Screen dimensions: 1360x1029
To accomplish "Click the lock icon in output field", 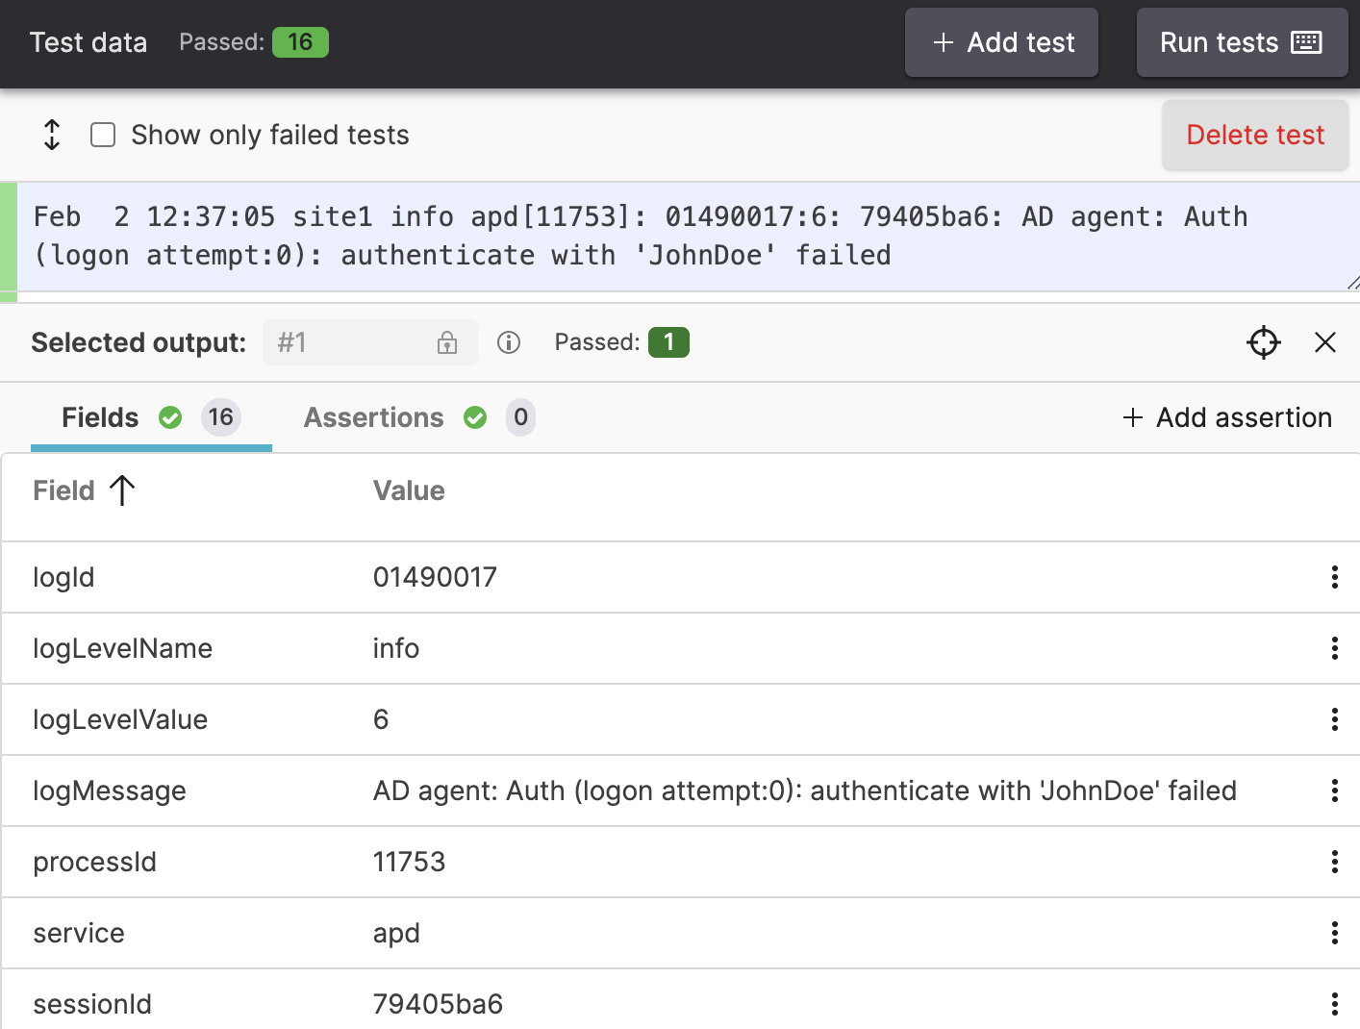I will click(x=447, y=342).
